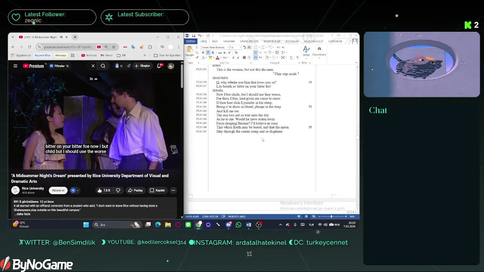Screen dimensions: 484x272
Task: Open WhatsApp from the taskbar
Action: (239, 225)
